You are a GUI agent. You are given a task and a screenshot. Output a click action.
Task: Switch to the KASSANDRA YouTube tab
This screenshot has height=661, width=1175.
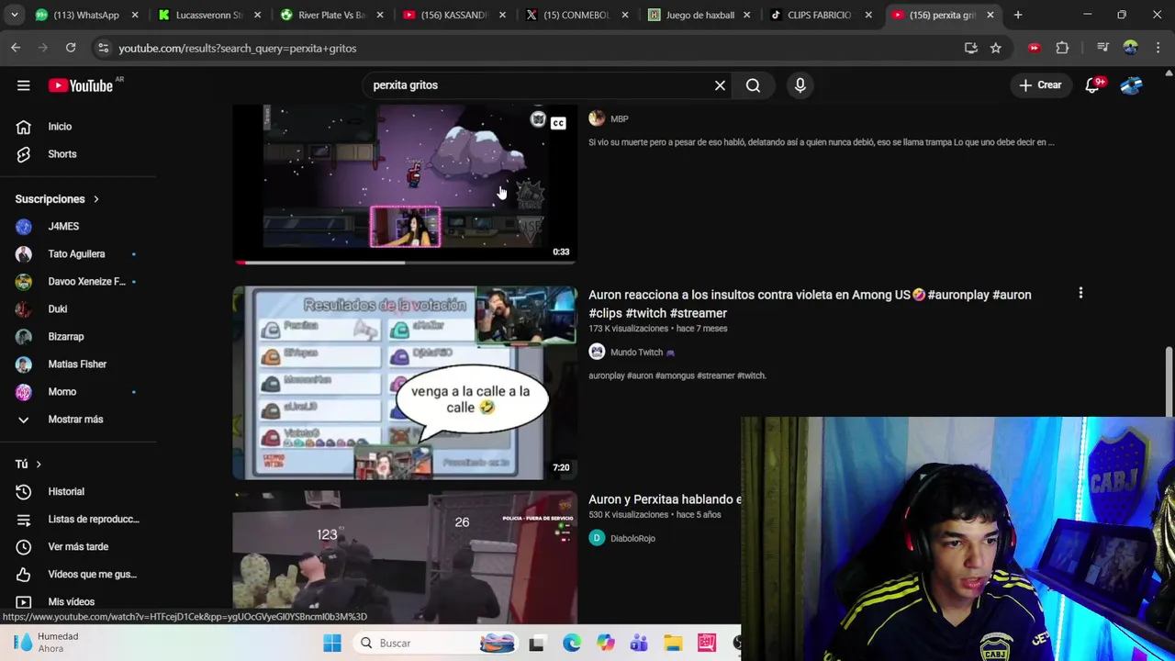tap(453, 15)
